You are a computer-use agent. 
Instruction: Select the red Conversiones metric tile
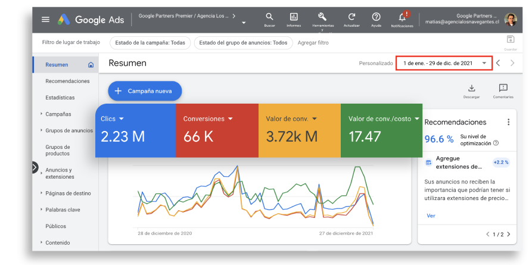click(217, 130)
